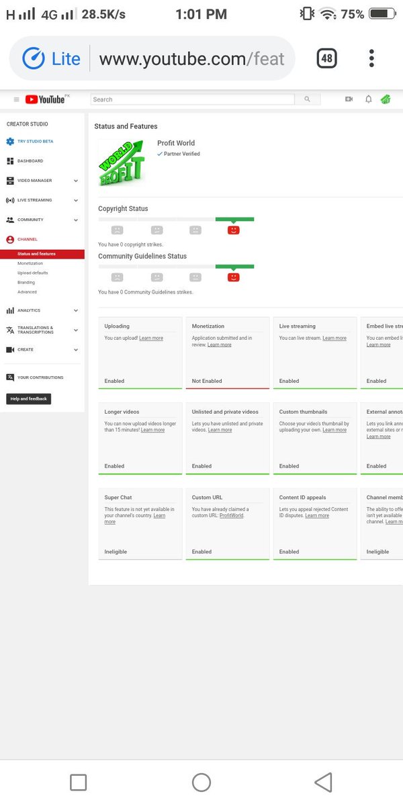
Task: Click the Analytics bar chart icon
Action: tap(10, 310)
